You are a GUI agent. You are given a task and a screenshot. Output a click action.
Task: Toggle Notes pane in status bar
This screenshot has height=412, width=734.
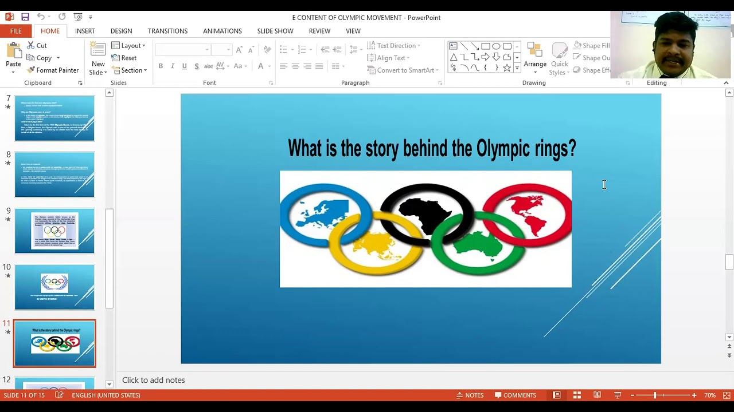pyautogui.click(x=470, y=395)
